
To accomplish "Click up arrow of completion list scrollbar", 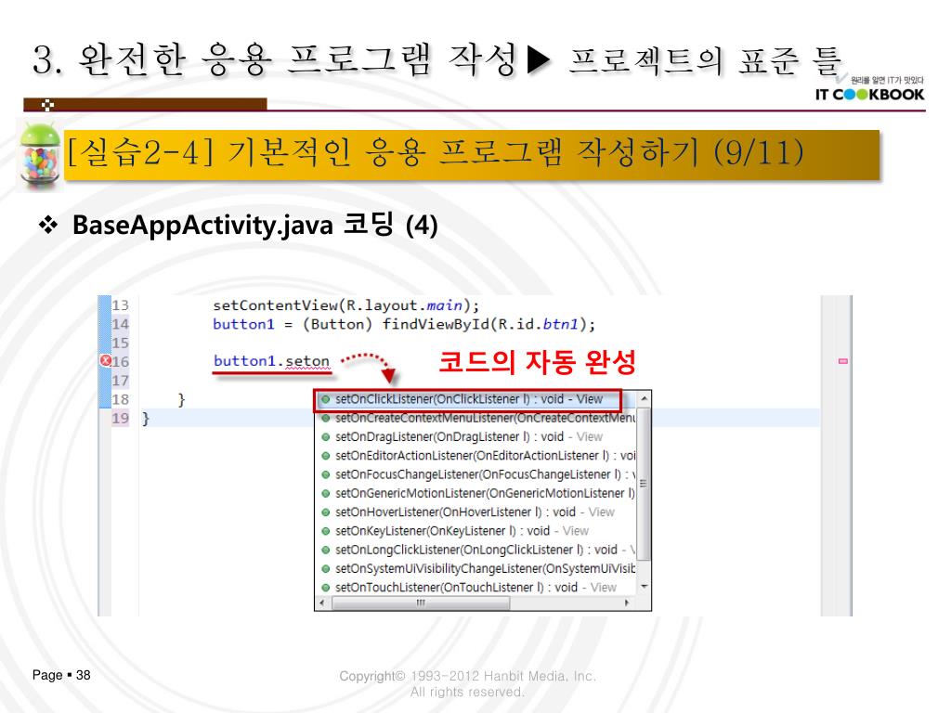I will 645,398.
